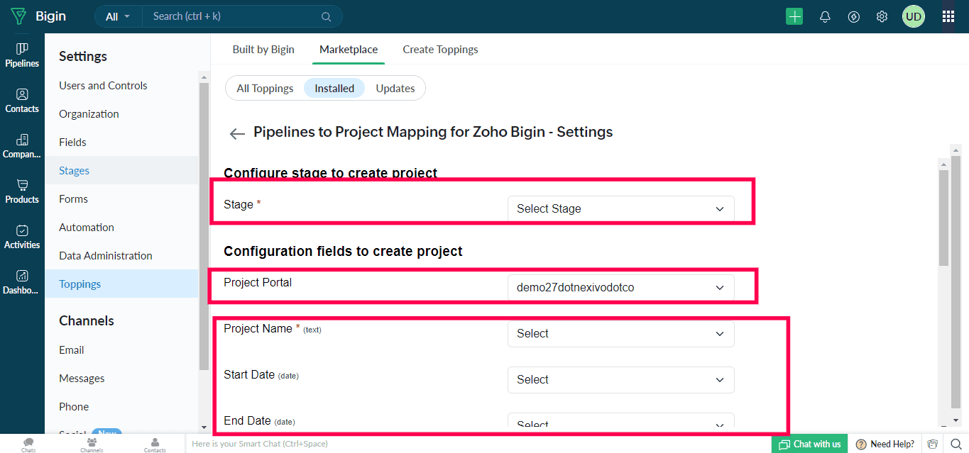Viewport: 969px width, 453px height.
Task: Expand the All search filter dropdown
Action: click(x=118, y=16)
